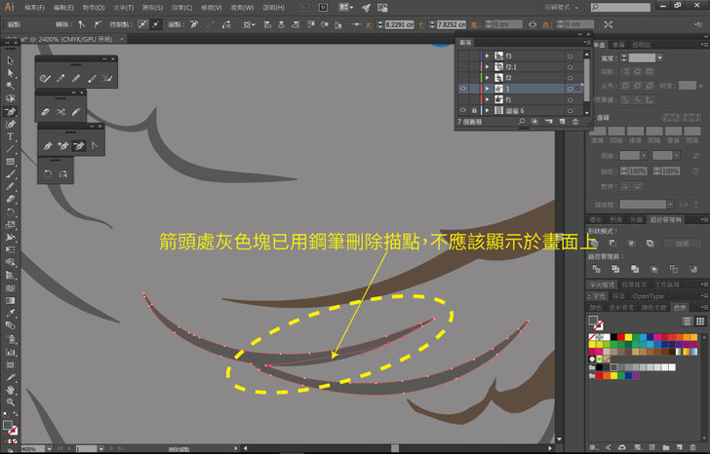
Task: Choose the Add Anchor Point tool
Action: 61,146
